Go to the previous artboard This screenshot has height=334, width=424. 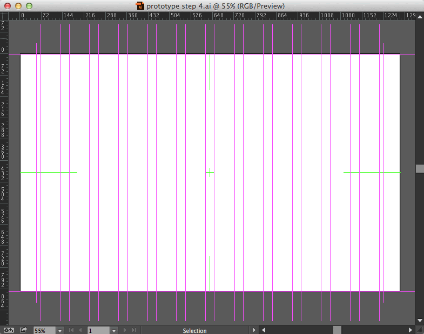[80, 330]
